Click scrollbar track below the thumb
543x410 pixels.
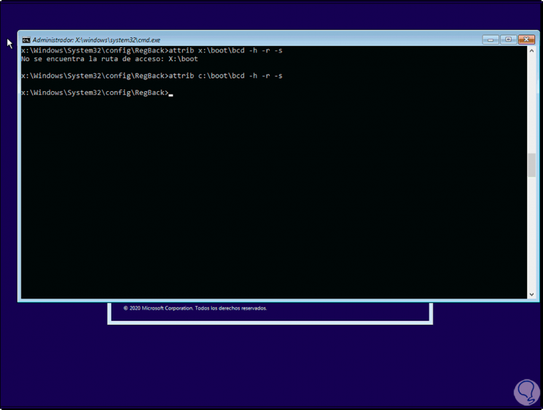(x=531, y=234)
